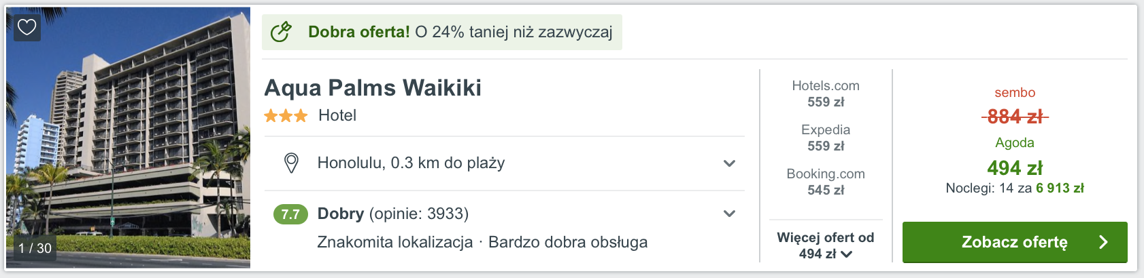Click the Dobra oferta banner
1144x278 pixels.
[442, 32]
